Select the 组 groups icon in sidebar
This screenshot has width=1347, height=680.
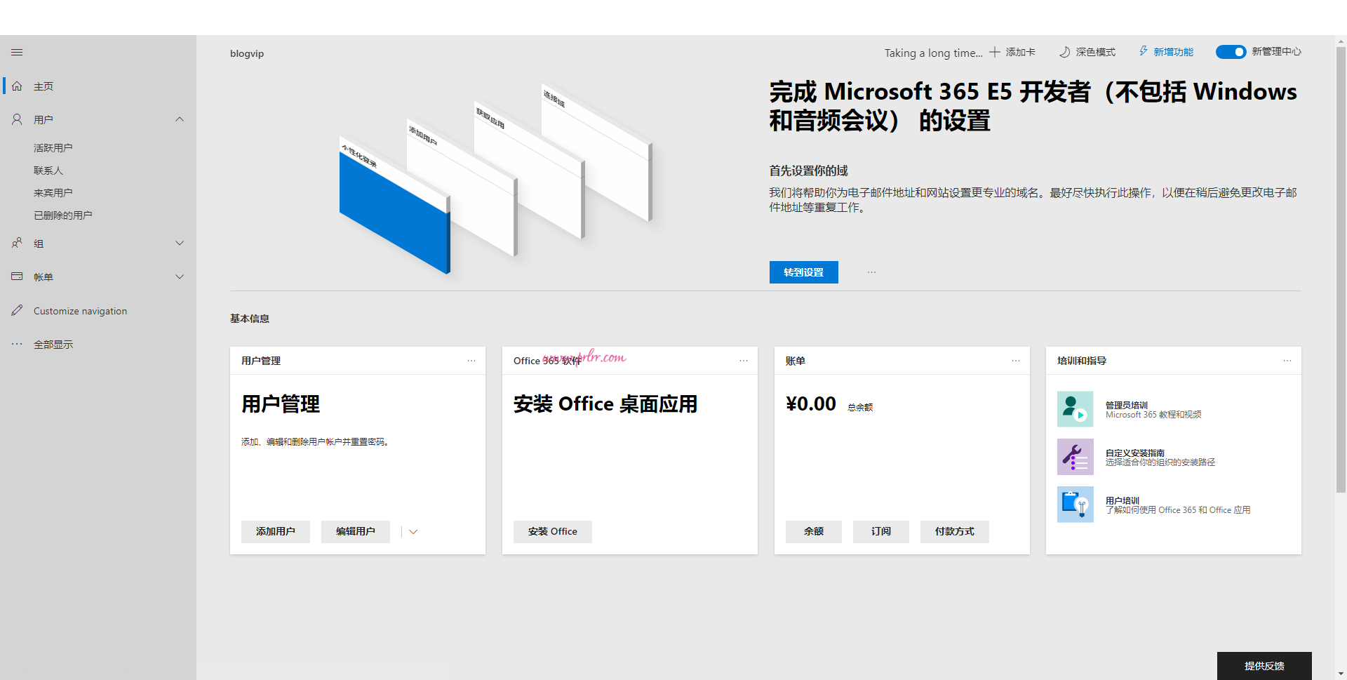tap(17, 243)
